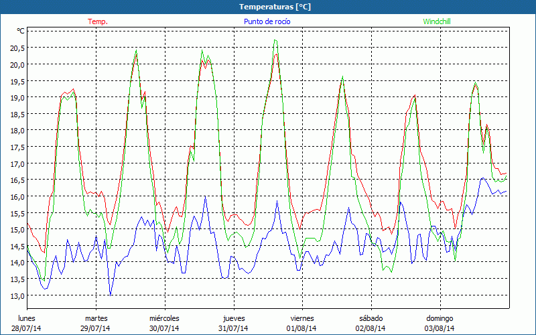Select the lunes day label

pos(27,318)
